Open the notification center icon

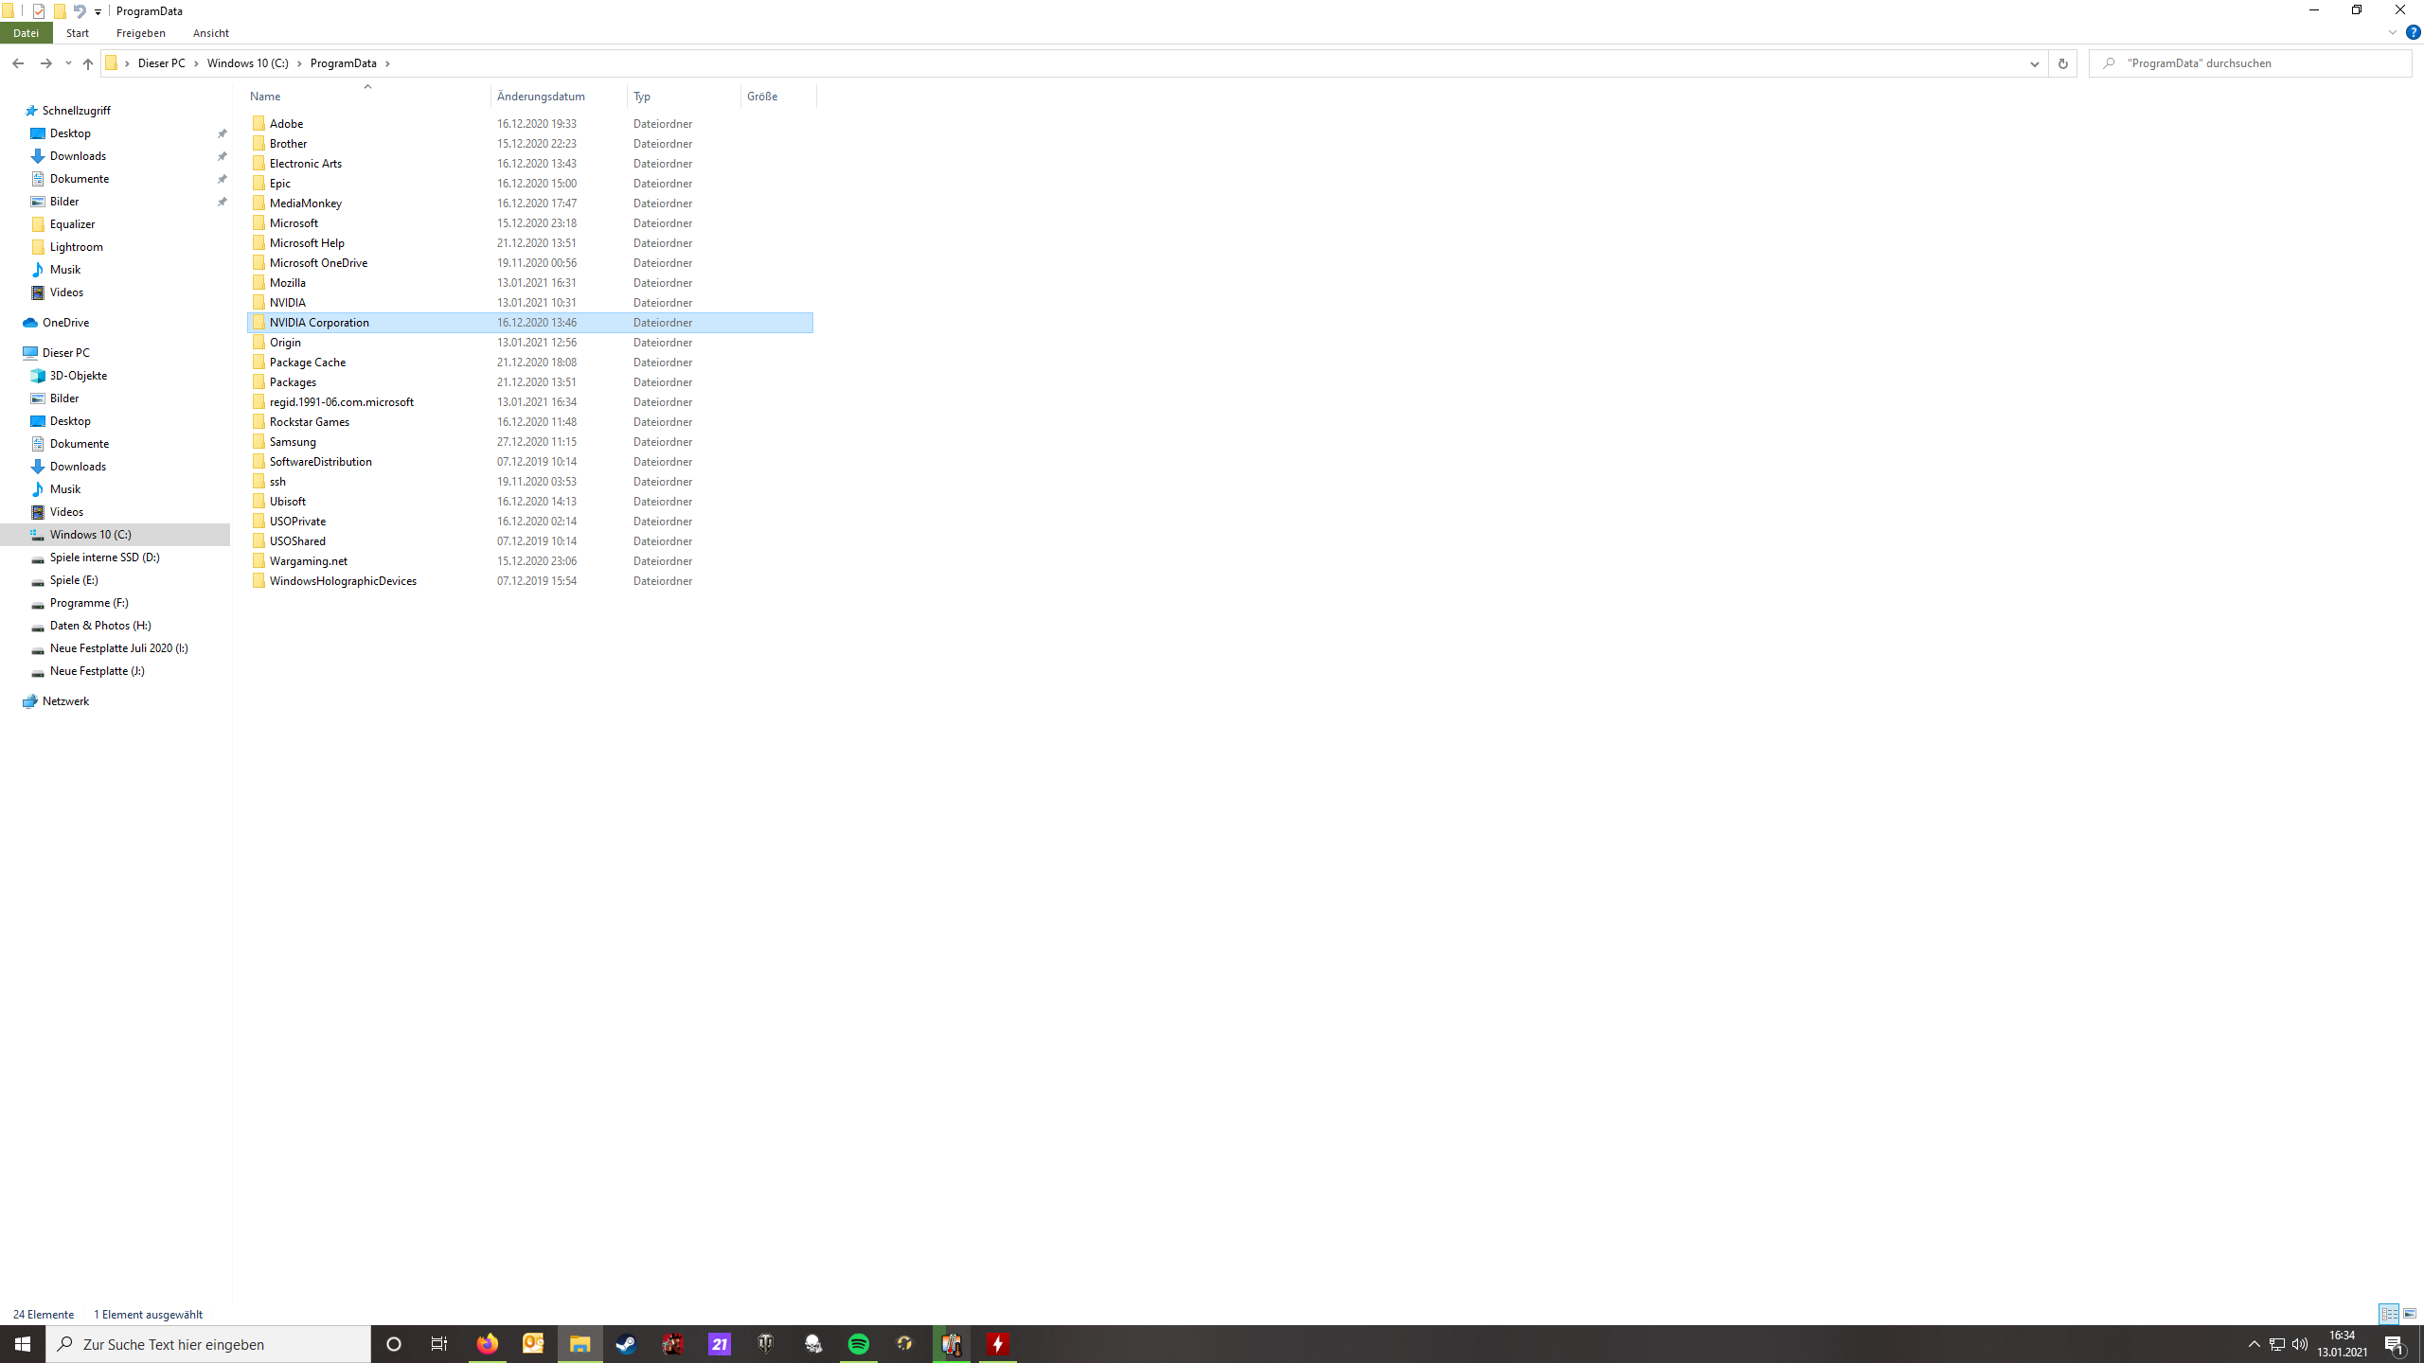2395,1344
